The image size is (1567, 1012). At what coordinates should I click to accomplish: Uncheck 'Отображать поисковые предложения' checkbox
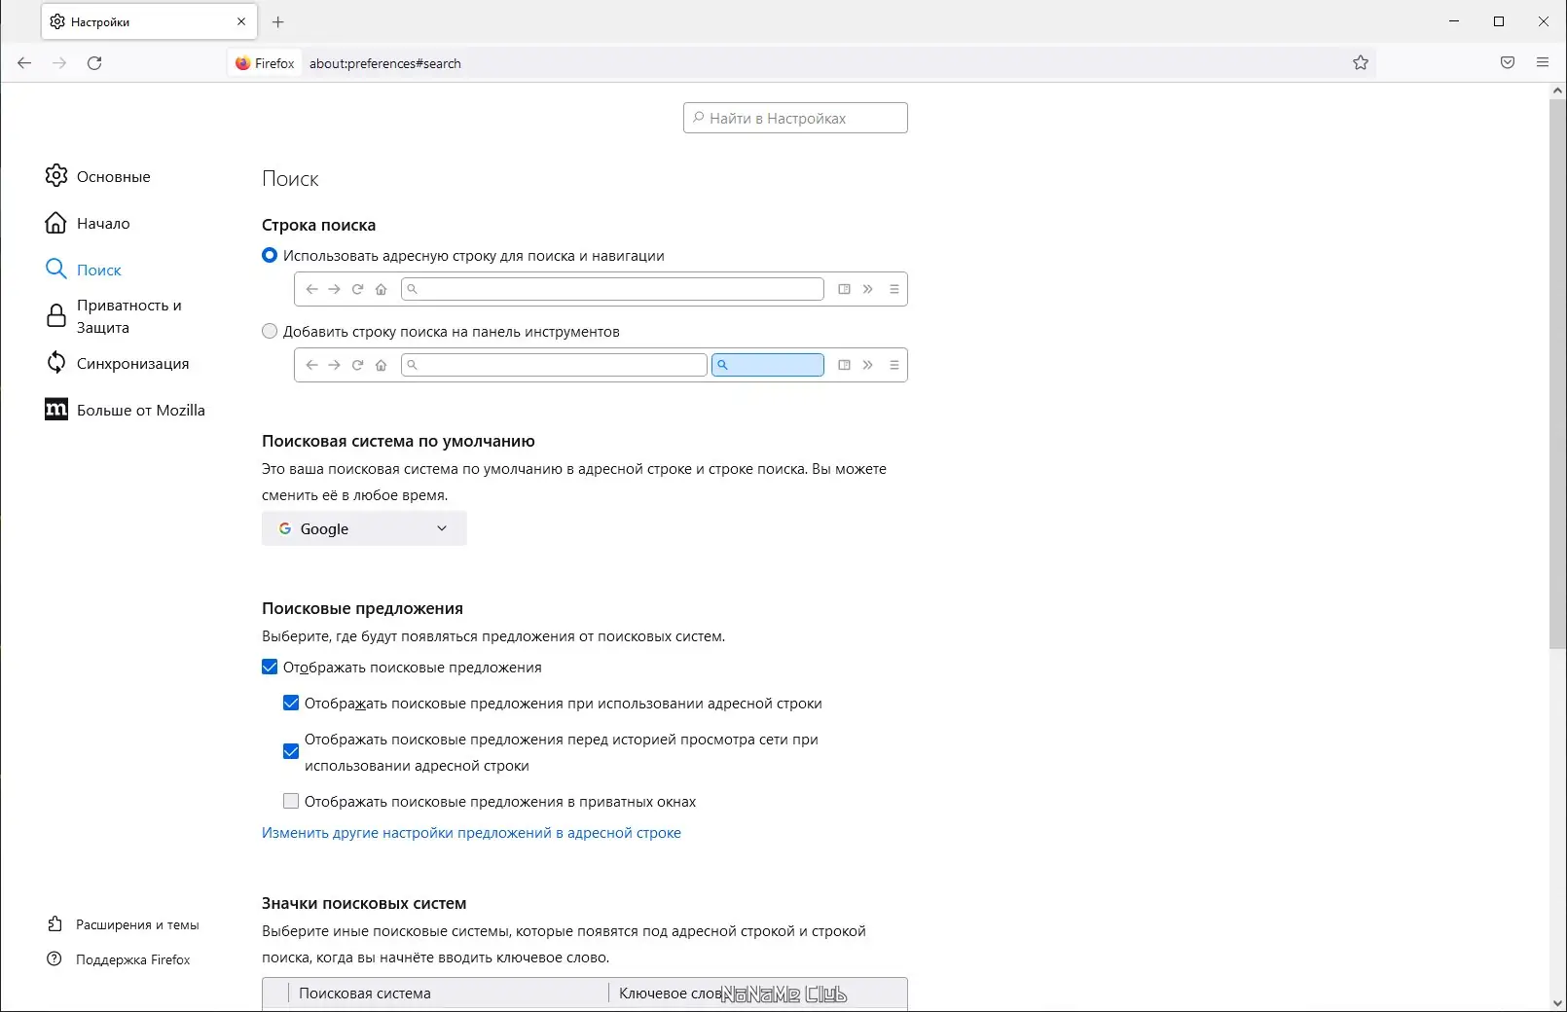coord(270,668)
